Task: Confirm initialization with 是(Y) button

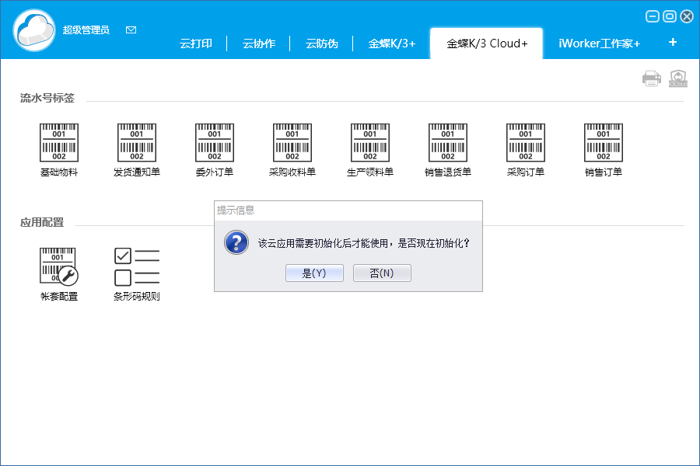Action: 314,273
